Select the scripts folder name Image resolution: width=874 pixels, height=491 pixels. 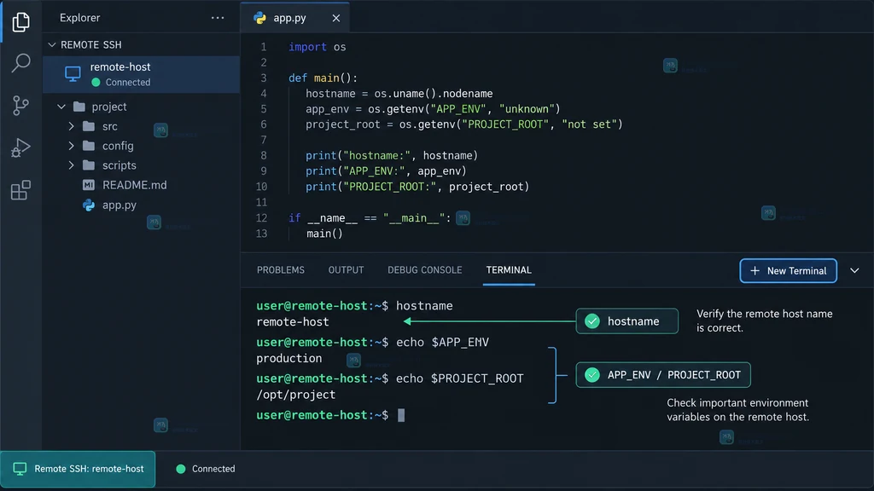(119, 165)
